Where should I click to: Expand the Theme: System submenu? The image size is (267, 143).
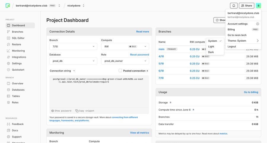coord(243,41)
